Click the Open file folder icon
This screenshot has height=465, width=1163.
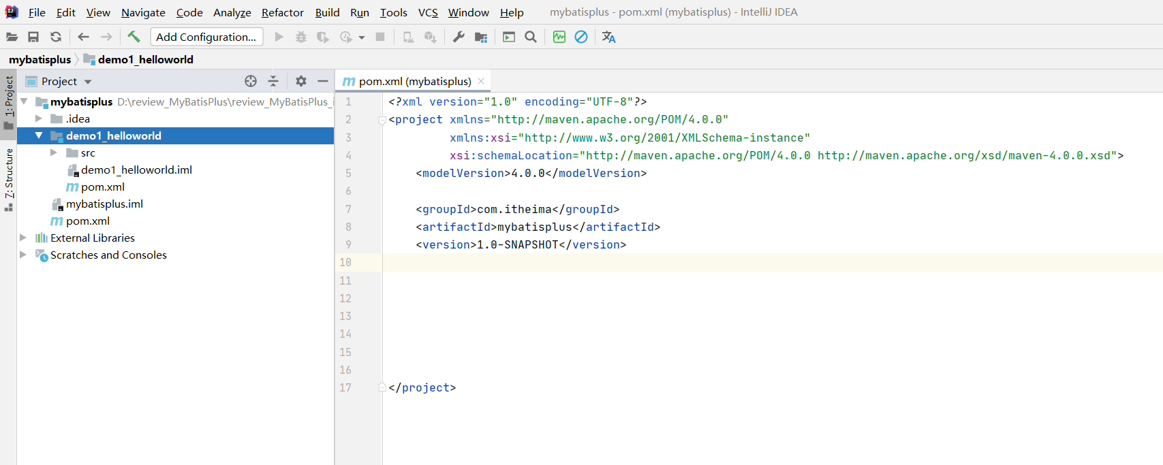(12, 37)
